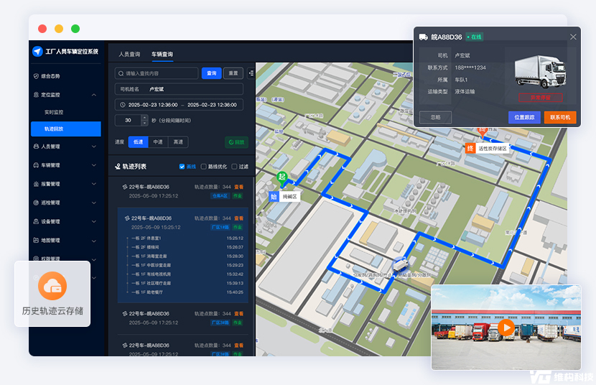Click the collapse panel icon beside 重置
The width and height of the screenshot is (596, 385).
[251, 73]
